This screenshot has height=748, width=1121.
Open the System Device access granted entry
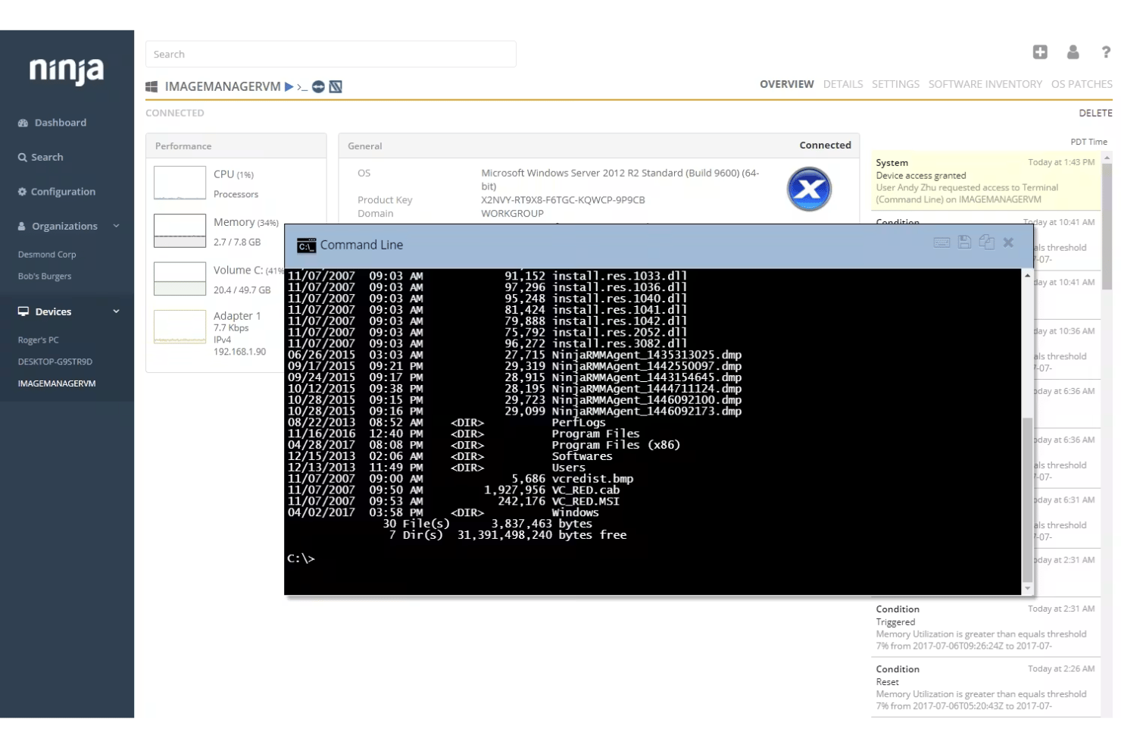pyautogui.click(x=985, y=181)
